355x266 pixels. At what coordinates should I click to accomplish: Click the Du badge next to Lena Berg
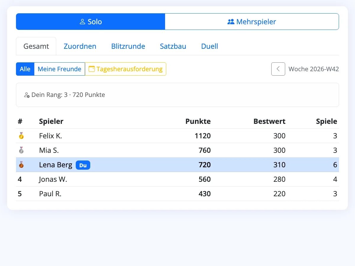tap(83, 165)
